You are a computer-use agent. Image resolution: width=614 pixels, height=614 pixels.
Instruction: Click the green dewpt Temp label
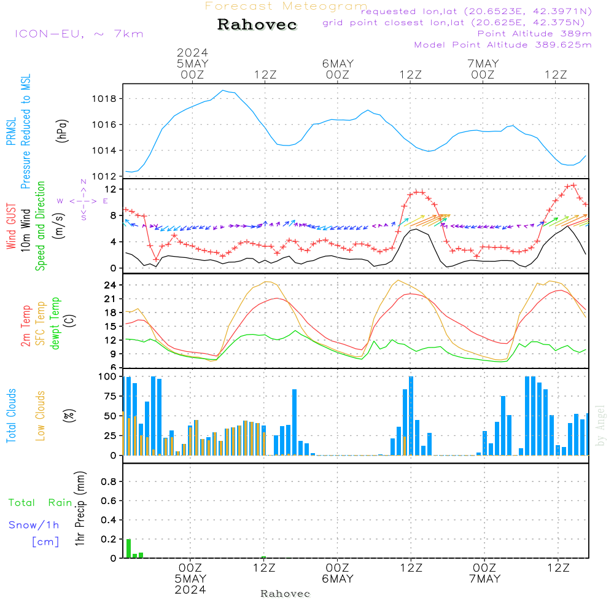(x=56, y=323)
